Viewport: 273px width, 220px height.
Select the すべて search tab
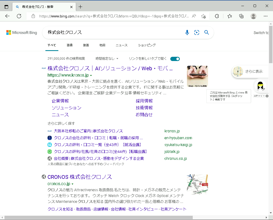click(x=52, y=45)
